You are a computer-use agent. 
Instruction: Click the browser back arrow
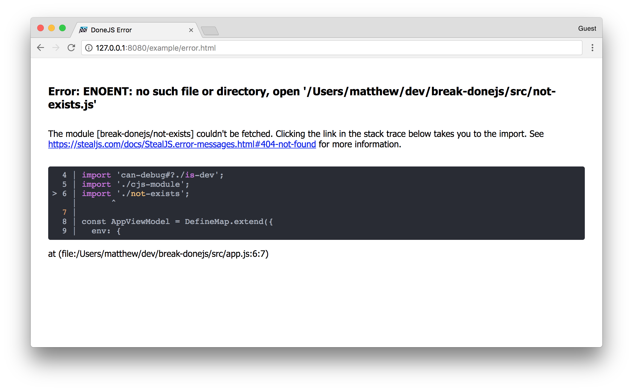(x=41, y=48)
